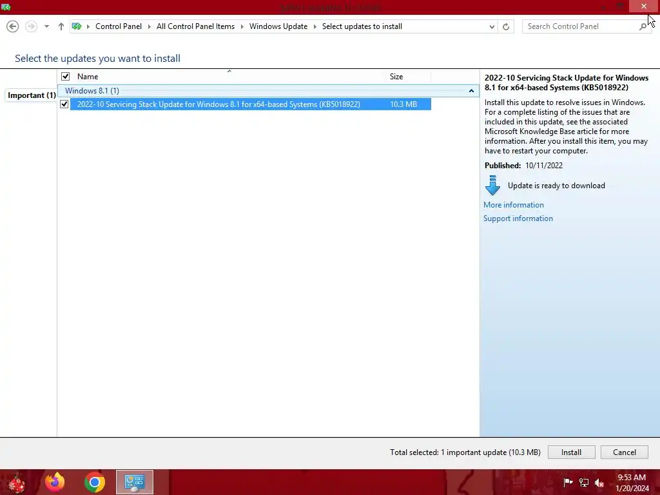660x495 pixels.
Task: Open the Start button on the taskbar
Action: 17,482
